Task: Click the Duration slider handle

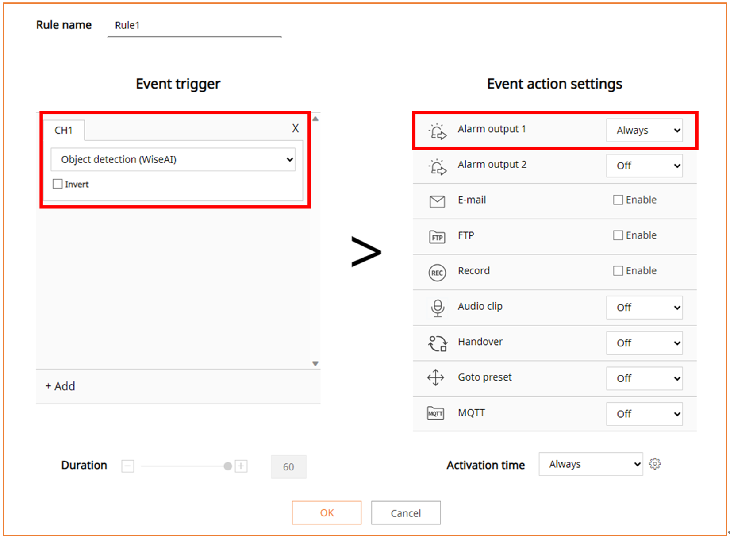Action: [x=228, y=466]
